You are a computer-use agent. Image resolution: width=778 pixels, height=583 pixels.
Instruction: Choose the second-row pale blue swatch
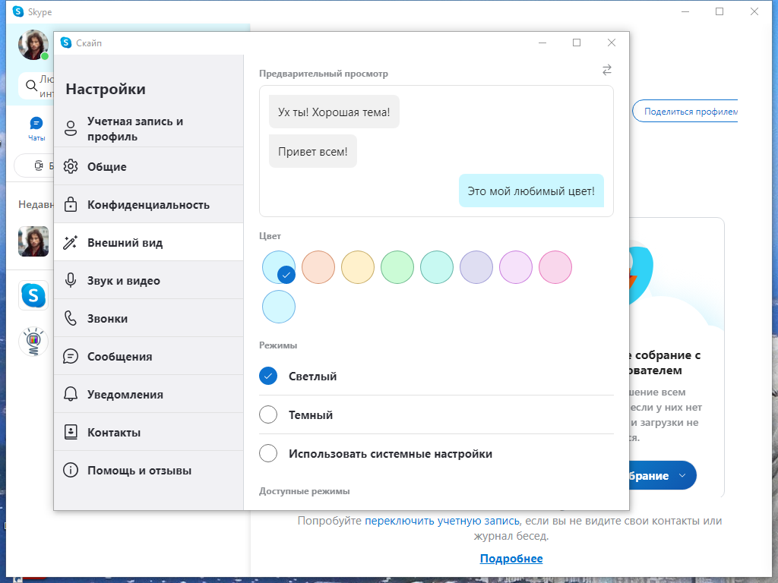click(279, 307)
